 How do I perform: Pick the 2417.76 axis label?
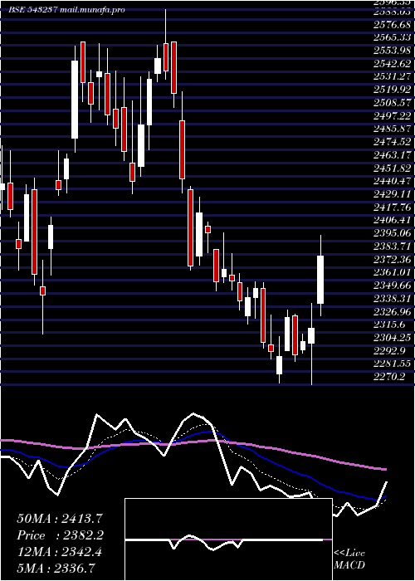[x=392, y=207]
